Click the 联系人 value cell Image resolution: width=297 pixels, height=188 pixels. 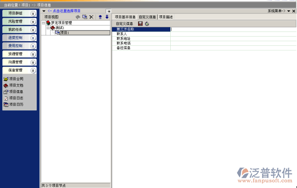click(233, 34)
